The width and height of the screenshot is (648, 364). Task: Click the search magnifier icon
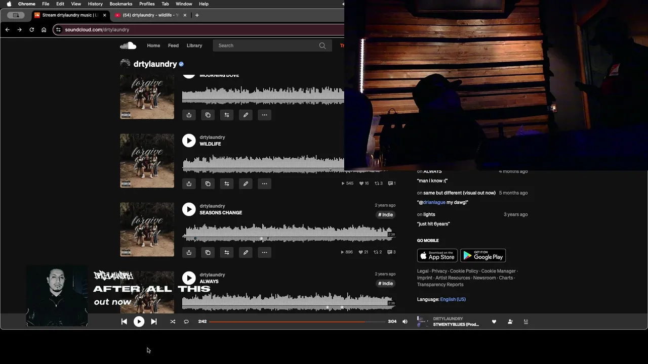pos(322,45)
